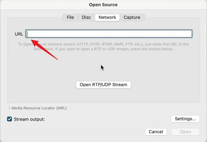207x142 pixels.
Task: Expand the Media Resource Locator chevron
Action: click(x=9, y=108)
